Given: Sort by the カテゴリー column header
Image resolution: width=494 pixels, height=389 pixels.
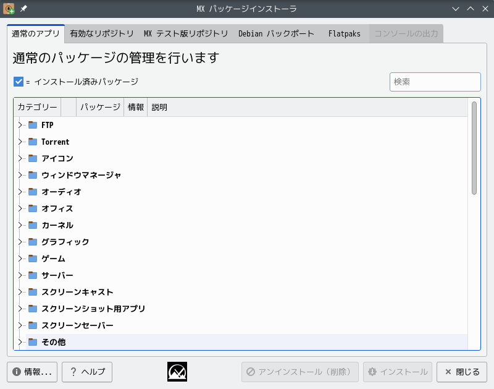Looking at the screenshot, I should coord(37,107).
